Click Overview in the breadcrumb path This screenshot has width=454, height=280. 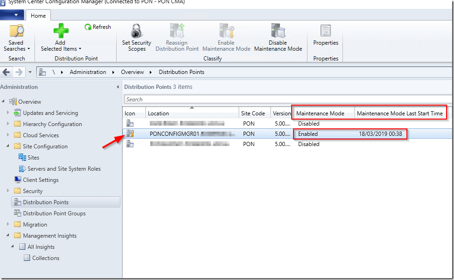(133, 72)
